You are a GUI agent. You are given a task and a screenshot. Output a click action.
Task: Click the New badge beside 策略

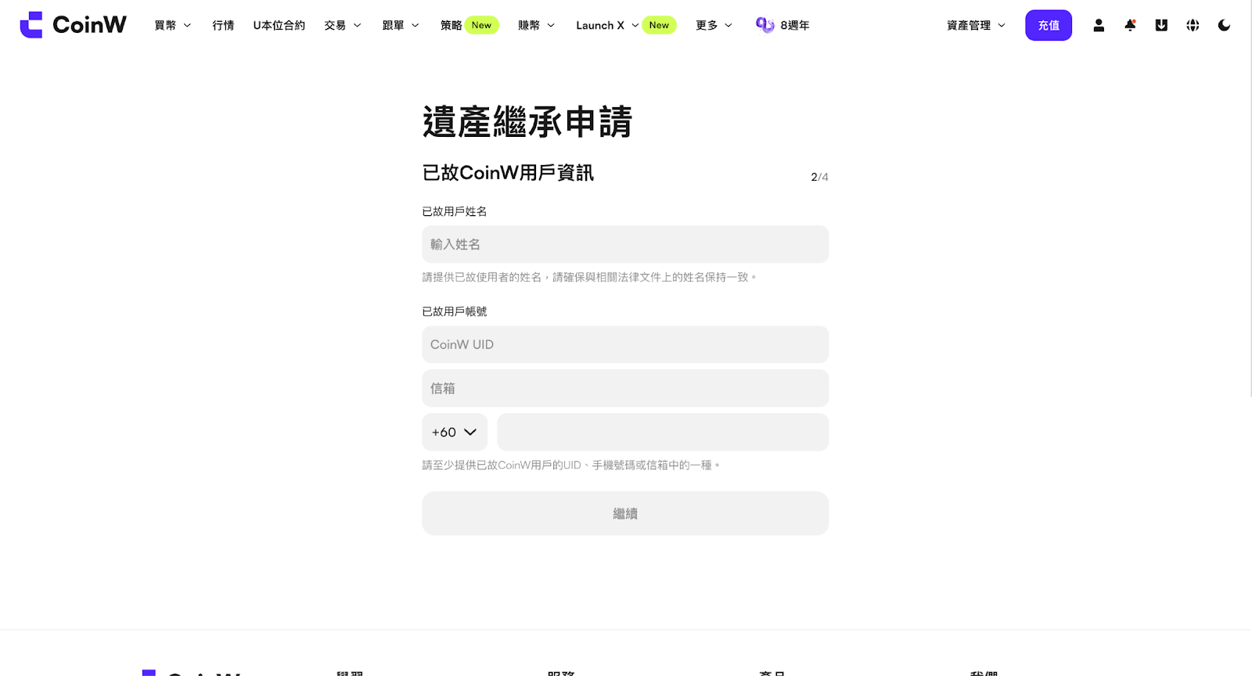[x=481, y=25]
